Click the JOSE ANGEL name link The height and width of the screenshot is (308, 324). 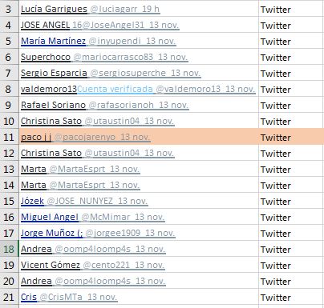(x=45, y=25)
